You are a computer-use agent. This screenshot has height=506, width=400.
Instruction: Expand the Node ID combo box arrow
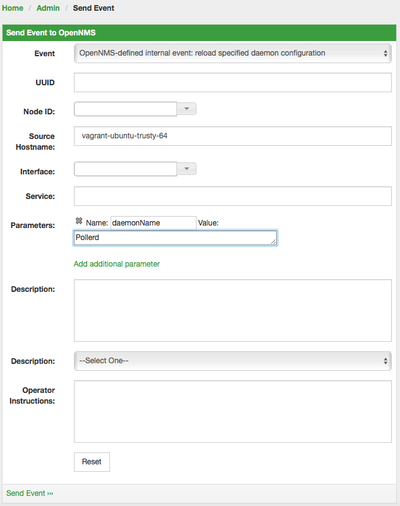click(186, 109)
